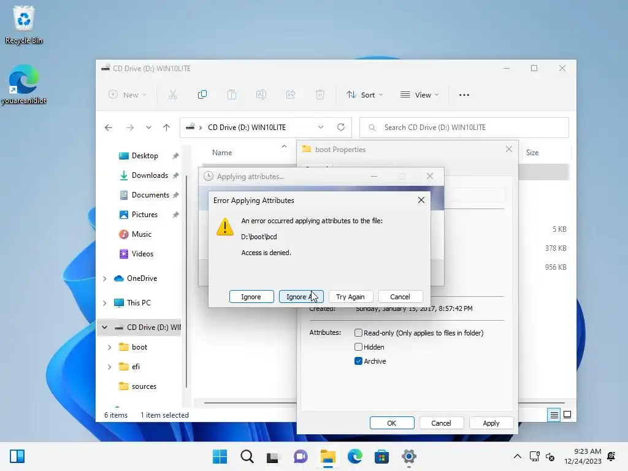Screen dimensions: 628x471
Task: Open the clock and date flyout
Action: (x=583, y=456)
